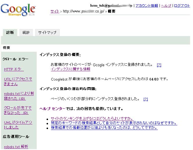Open the ヘルプ link in header
Viewport: 193px width, 150px height.
click(x=166, y=6)
